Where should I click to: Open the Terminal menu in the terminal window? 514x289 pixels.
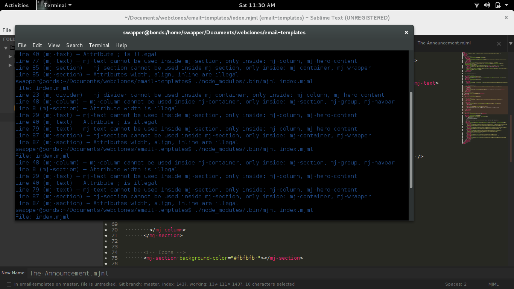point(99,45)
